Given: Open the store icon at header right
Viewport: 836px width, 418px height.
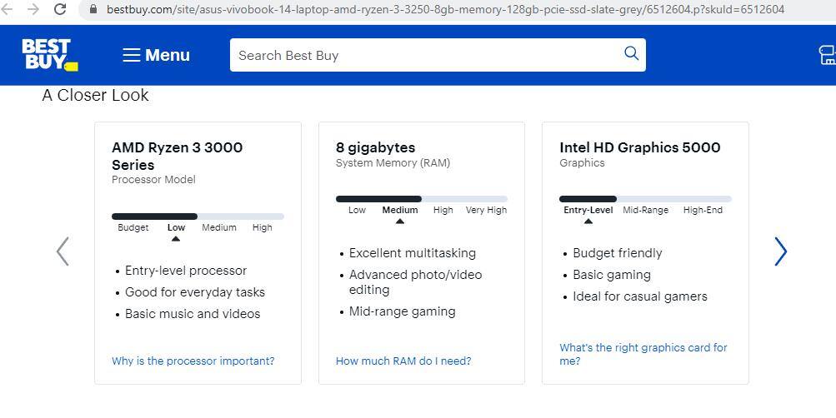Looking at the screenshot, I should 827,55.
